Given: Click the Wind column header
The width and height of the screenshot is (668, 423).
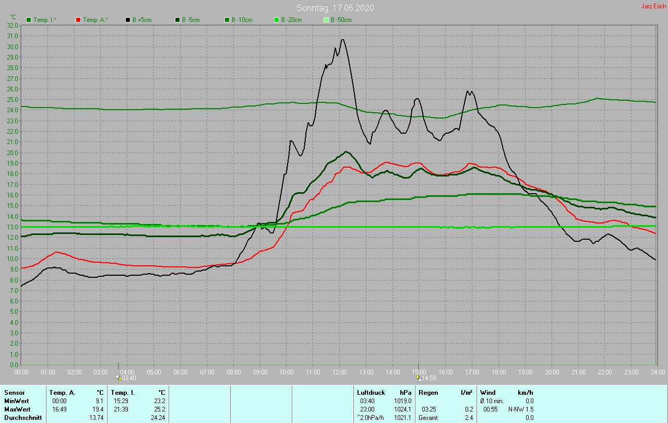Looking at the screenshot, I should pos(487,392).
